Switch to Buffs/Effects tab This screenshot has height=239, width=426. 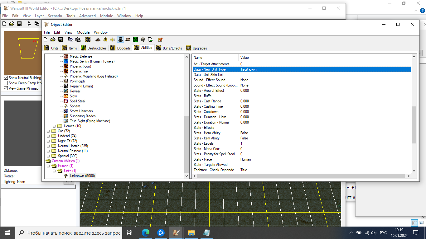coord(169,48)
